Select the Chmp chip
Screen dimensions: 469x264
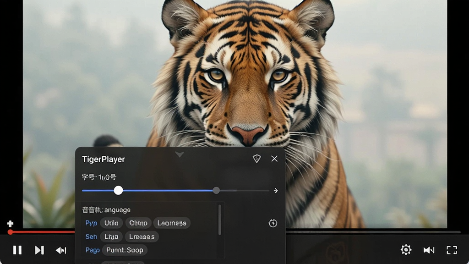click(138, 223)
